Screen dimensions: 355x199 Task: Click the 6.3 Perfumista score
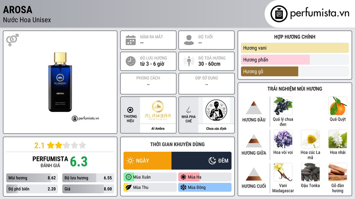(x=79, y=162)
